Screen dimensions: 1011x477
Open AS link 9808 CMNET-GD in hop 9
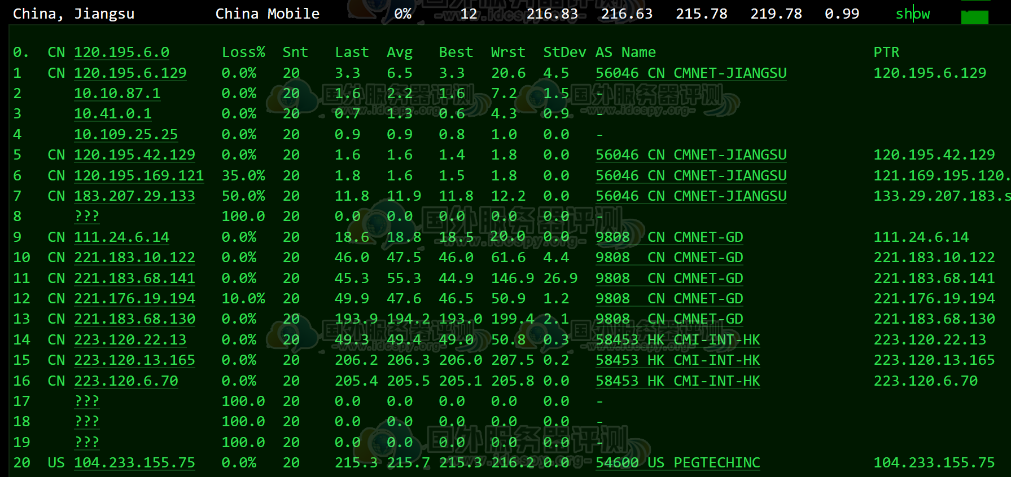coord(669,237)
